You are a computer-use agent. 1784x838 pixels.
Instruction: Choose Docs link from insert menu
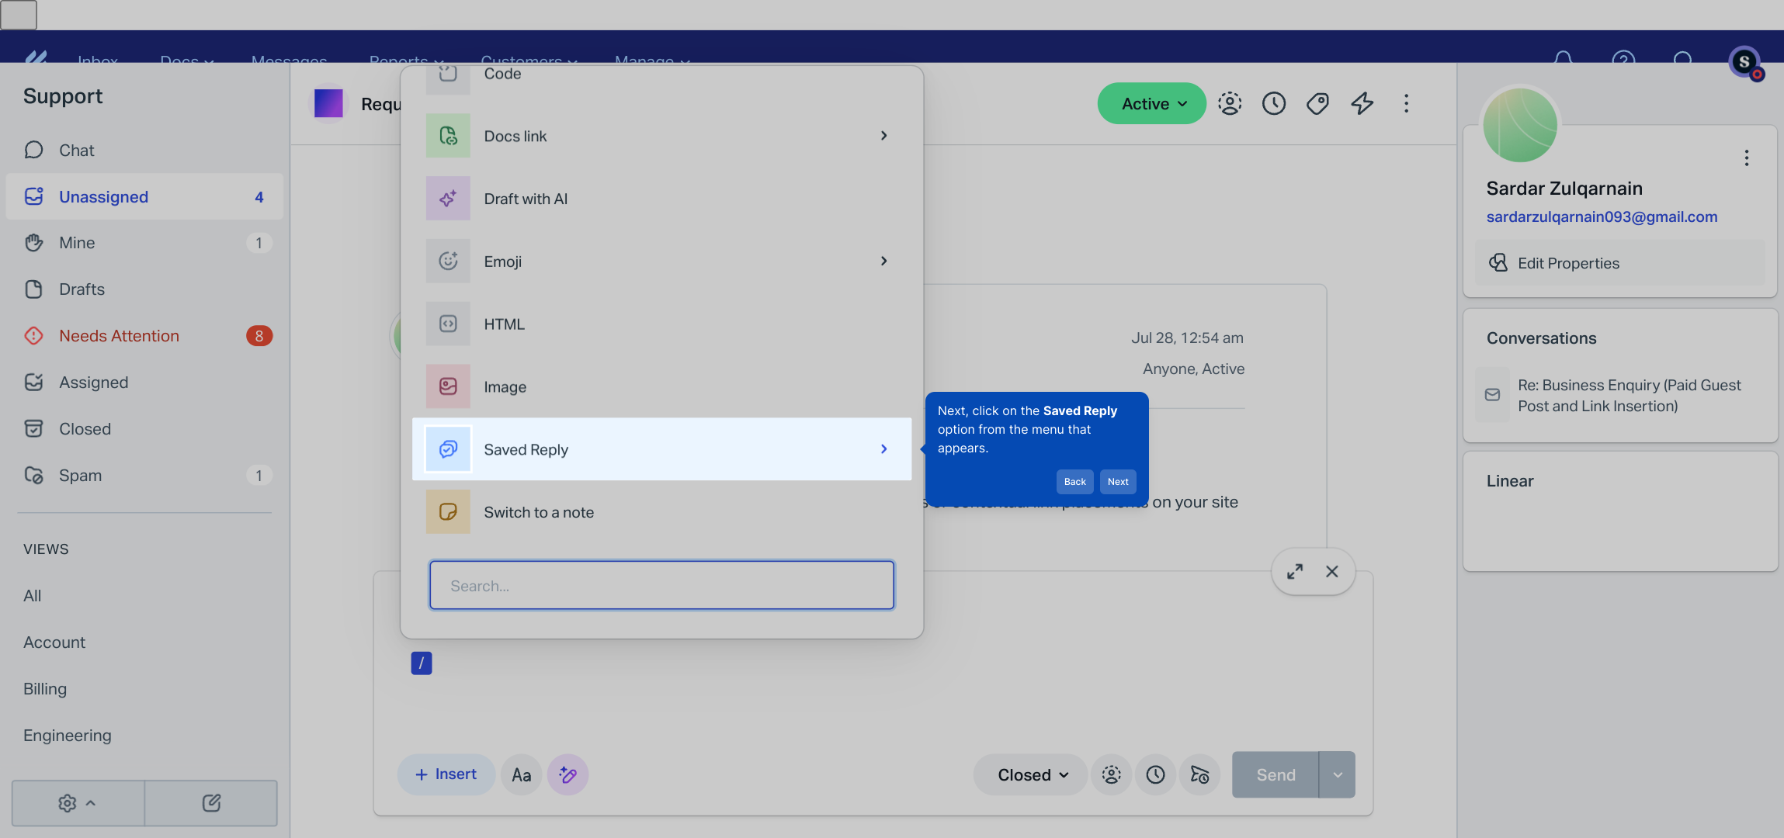(661, 136)
